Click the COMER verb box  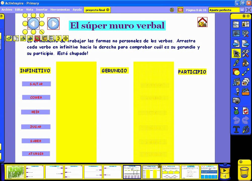pyautogui.click(x=36, y=97)
